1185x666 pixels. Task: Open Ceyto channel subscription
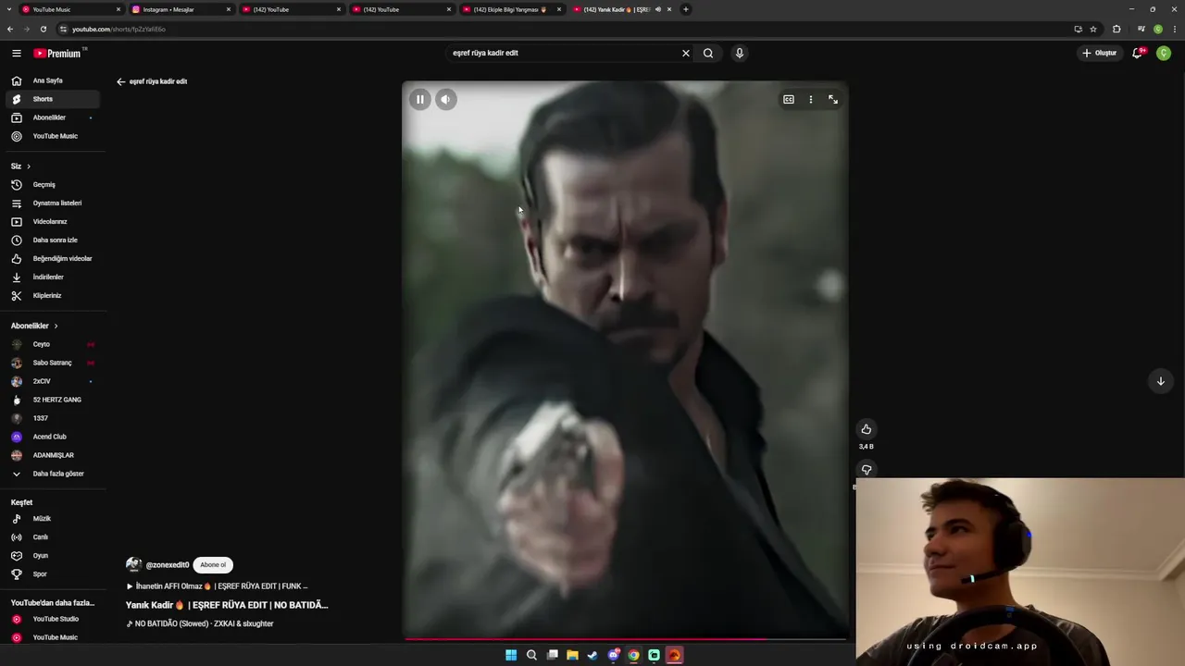coord(53,344)
